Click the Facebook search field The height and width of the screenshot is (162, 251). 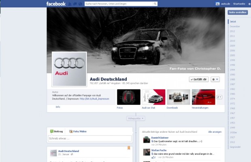tap(119, 4)
